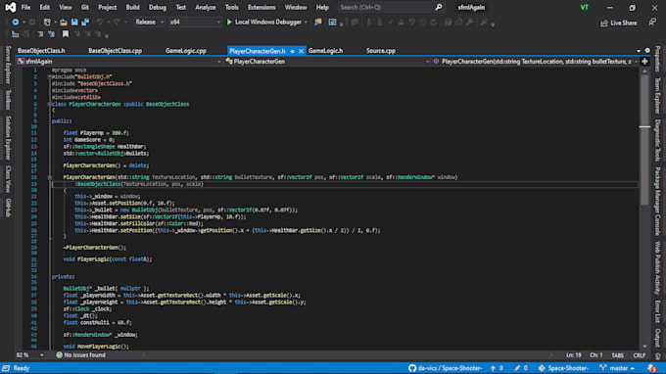
Task: Toggle TABS indentation mode in status bar
Action: (x=618, y=355)
